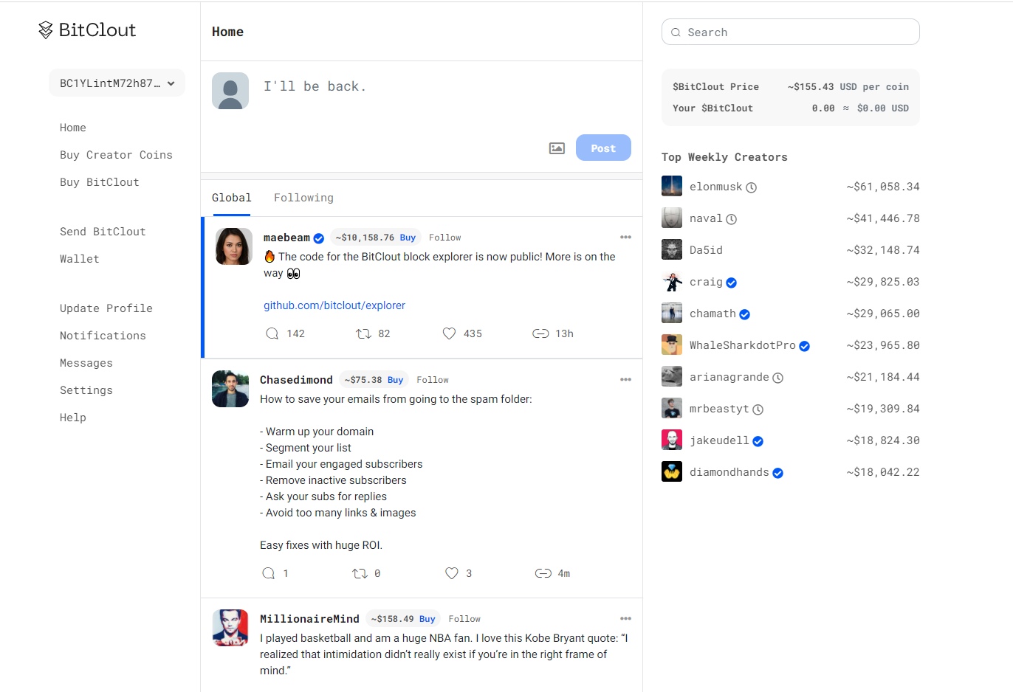Focus the Search input field

pos(791,32)
